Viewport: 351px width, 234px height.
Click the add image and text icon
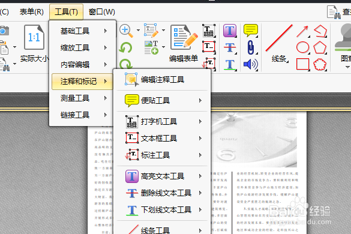pos(151,47)
